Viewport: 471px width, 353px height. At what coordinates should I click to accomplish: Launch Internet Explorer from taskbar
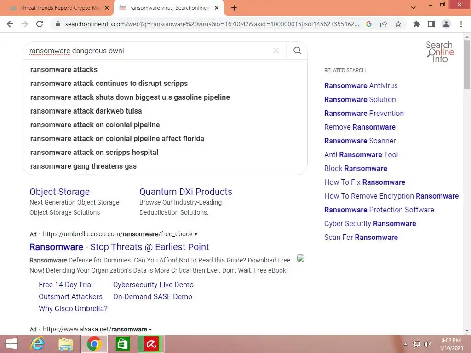(38, 344)
